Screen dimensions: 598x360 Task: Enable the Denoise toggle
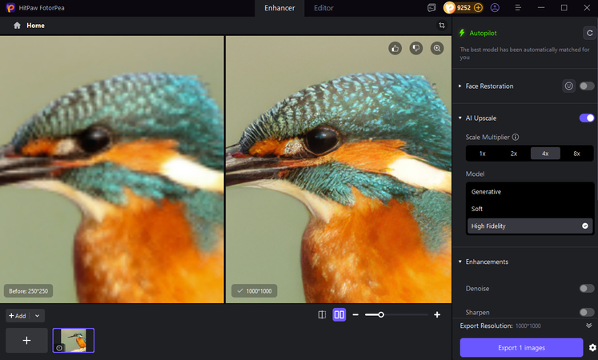click(587, 288)
